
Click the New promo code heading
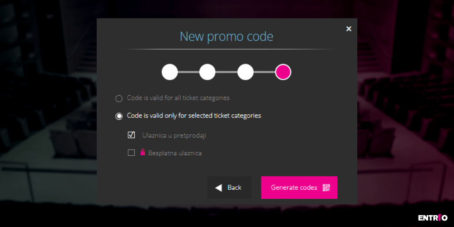[x=227, y=37]
